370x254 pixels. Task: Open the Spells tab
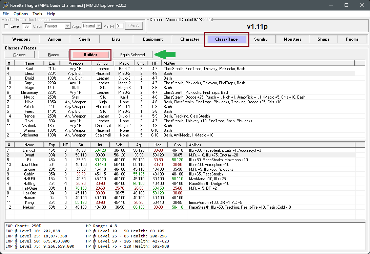pyautogui.click(x=85, y=39)
